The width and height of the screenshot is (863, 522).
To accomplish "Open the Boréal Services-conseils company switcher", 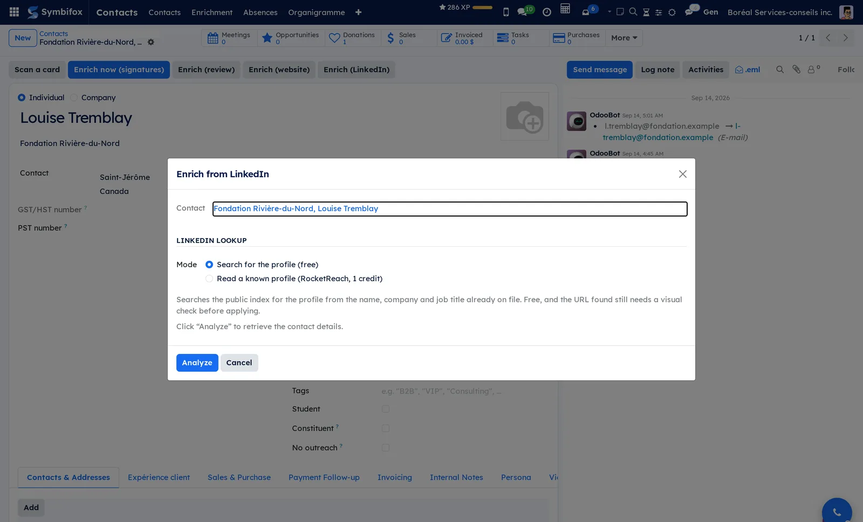I will [779, 12].
